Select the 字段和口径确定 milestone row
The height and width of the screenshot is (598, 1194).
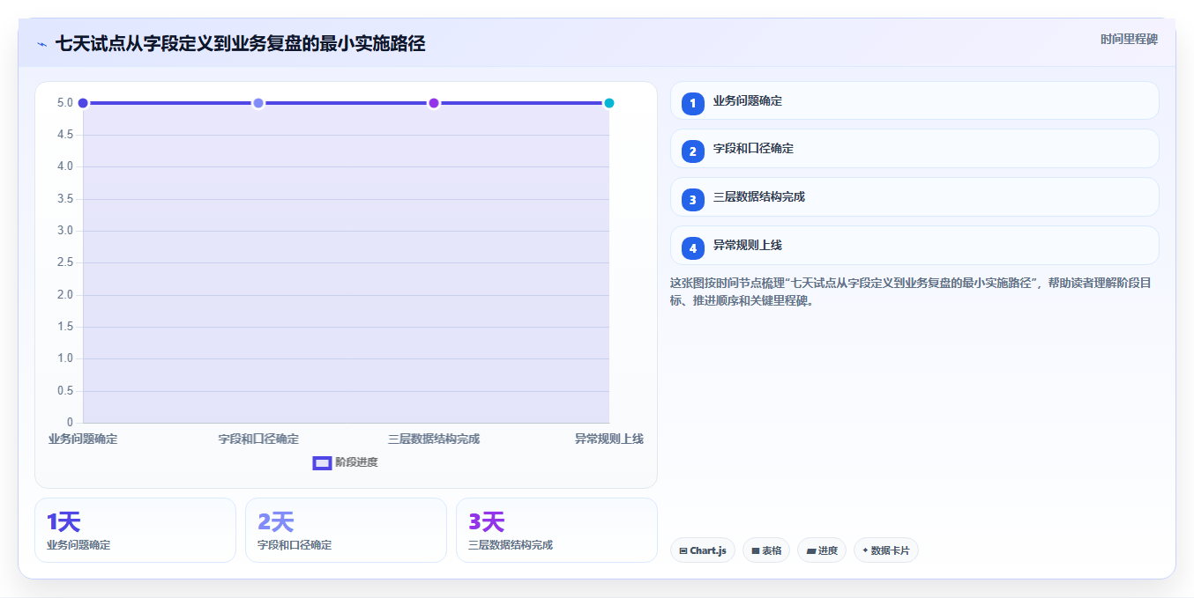click(x=914, y=149)
